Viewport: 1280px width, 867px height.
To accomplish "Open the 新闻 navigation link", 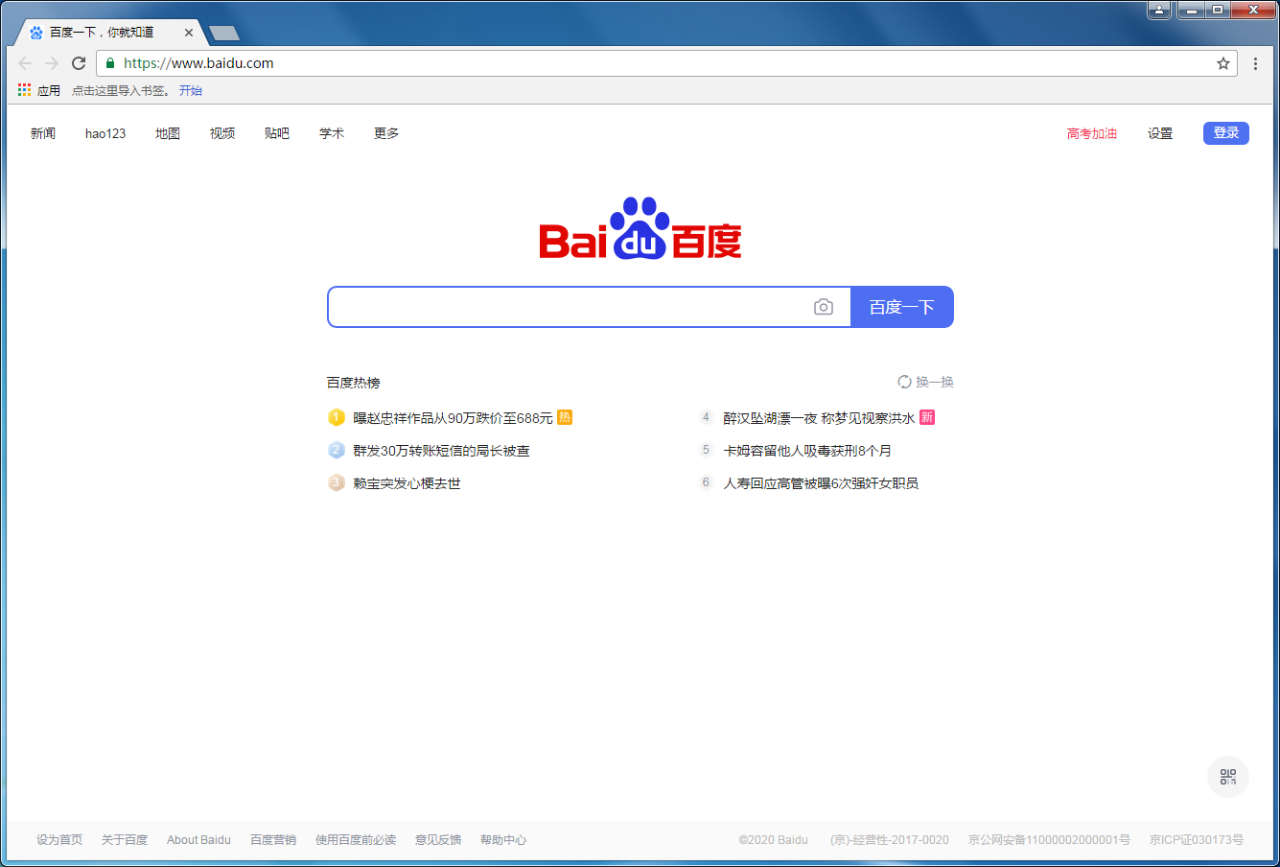I will click(43, 133).
